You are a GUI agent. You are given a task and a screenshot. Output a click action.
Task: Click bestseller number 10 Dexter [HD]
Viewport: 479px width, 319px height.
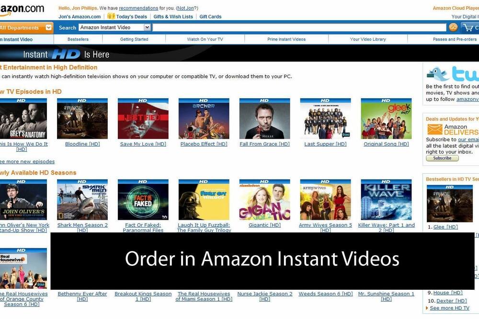(x=451, y=301)
